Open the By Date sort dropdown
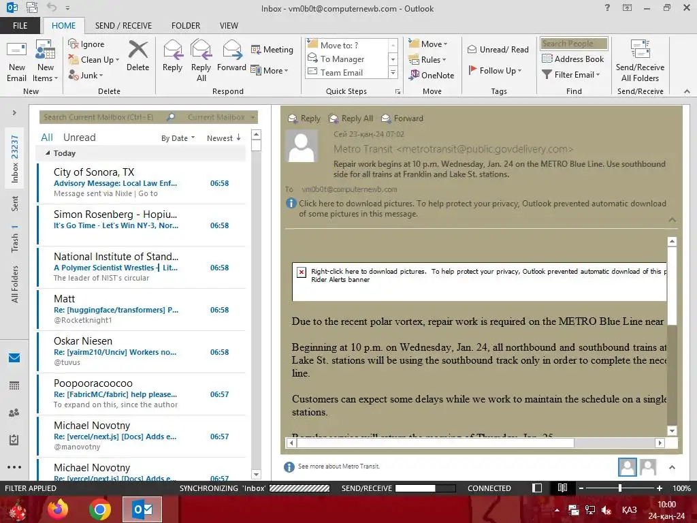Screen dimensions: 697x523 pos(178,138)
